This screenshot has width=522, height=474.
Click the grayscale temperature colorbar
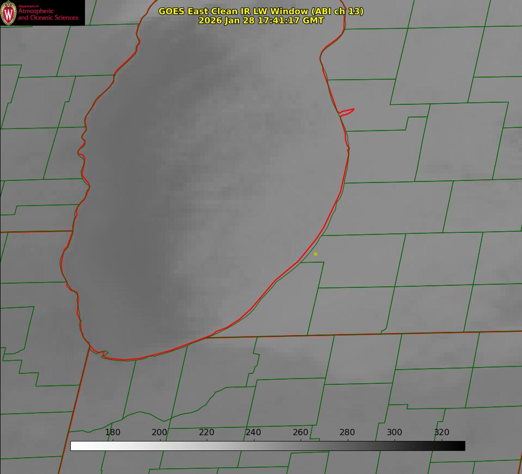268,446
